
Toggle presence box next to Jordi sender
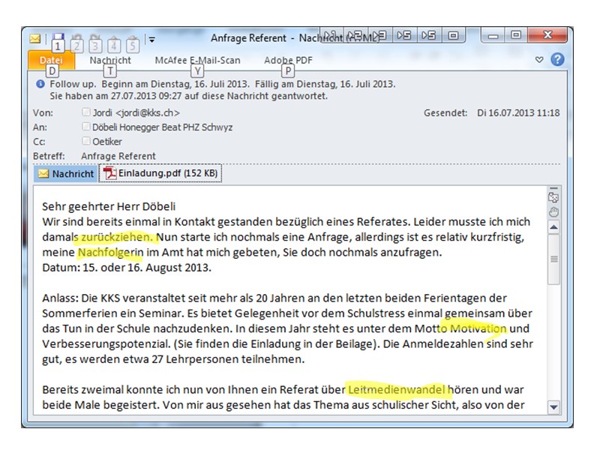click(x=86, y=112)
